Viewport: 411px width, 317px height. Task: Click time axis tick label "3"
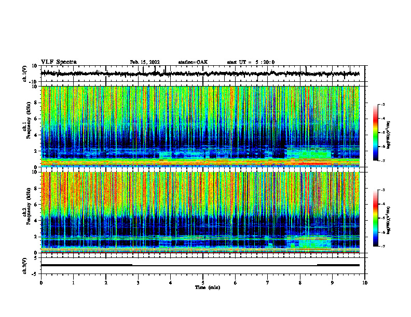point(138,283)
